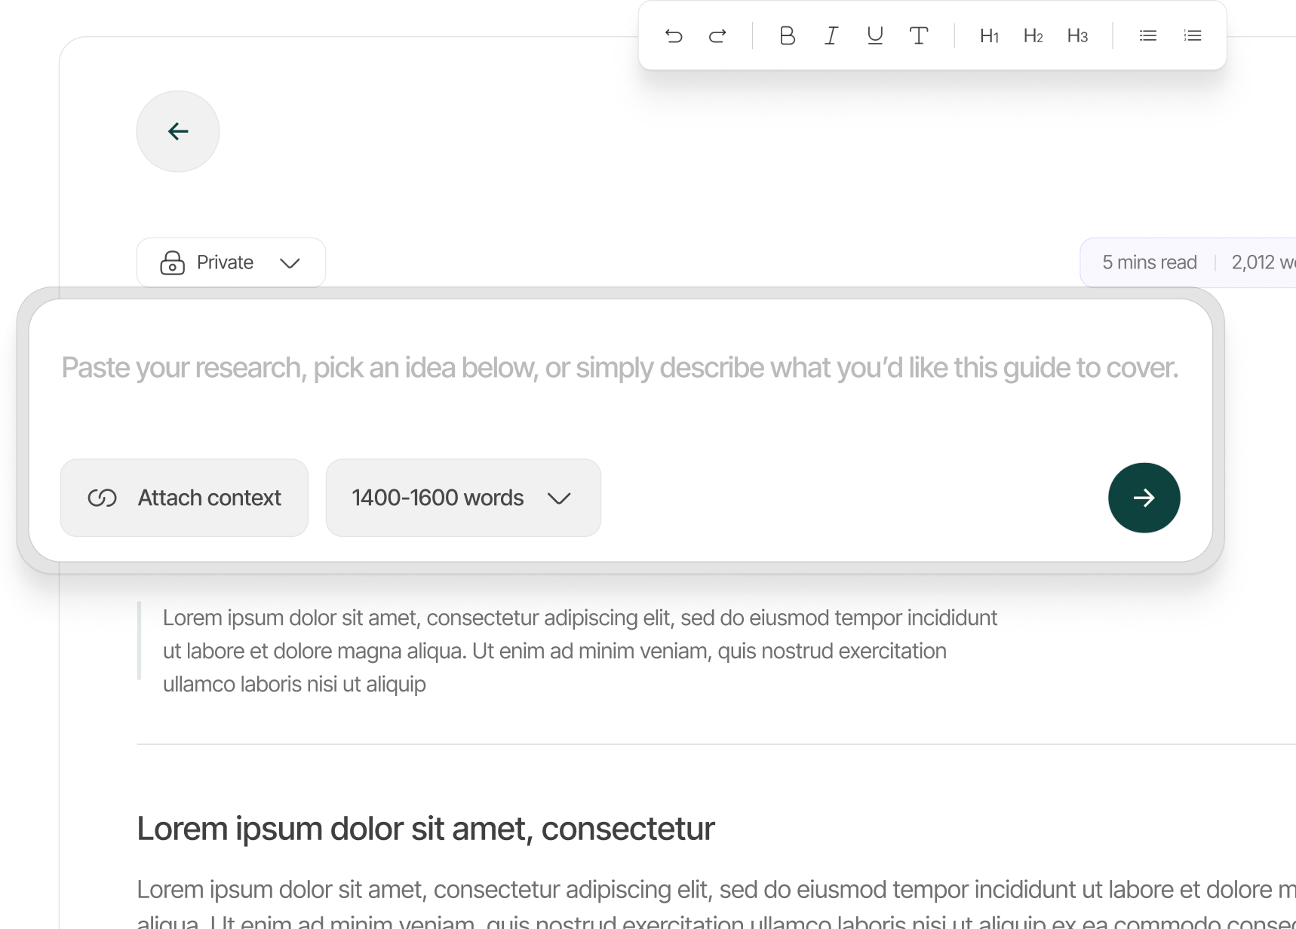Viewport: 1296px width, 929px height.
Task: Toggle underline formatting
Action: pyautogui.click(x=875, y=35)
